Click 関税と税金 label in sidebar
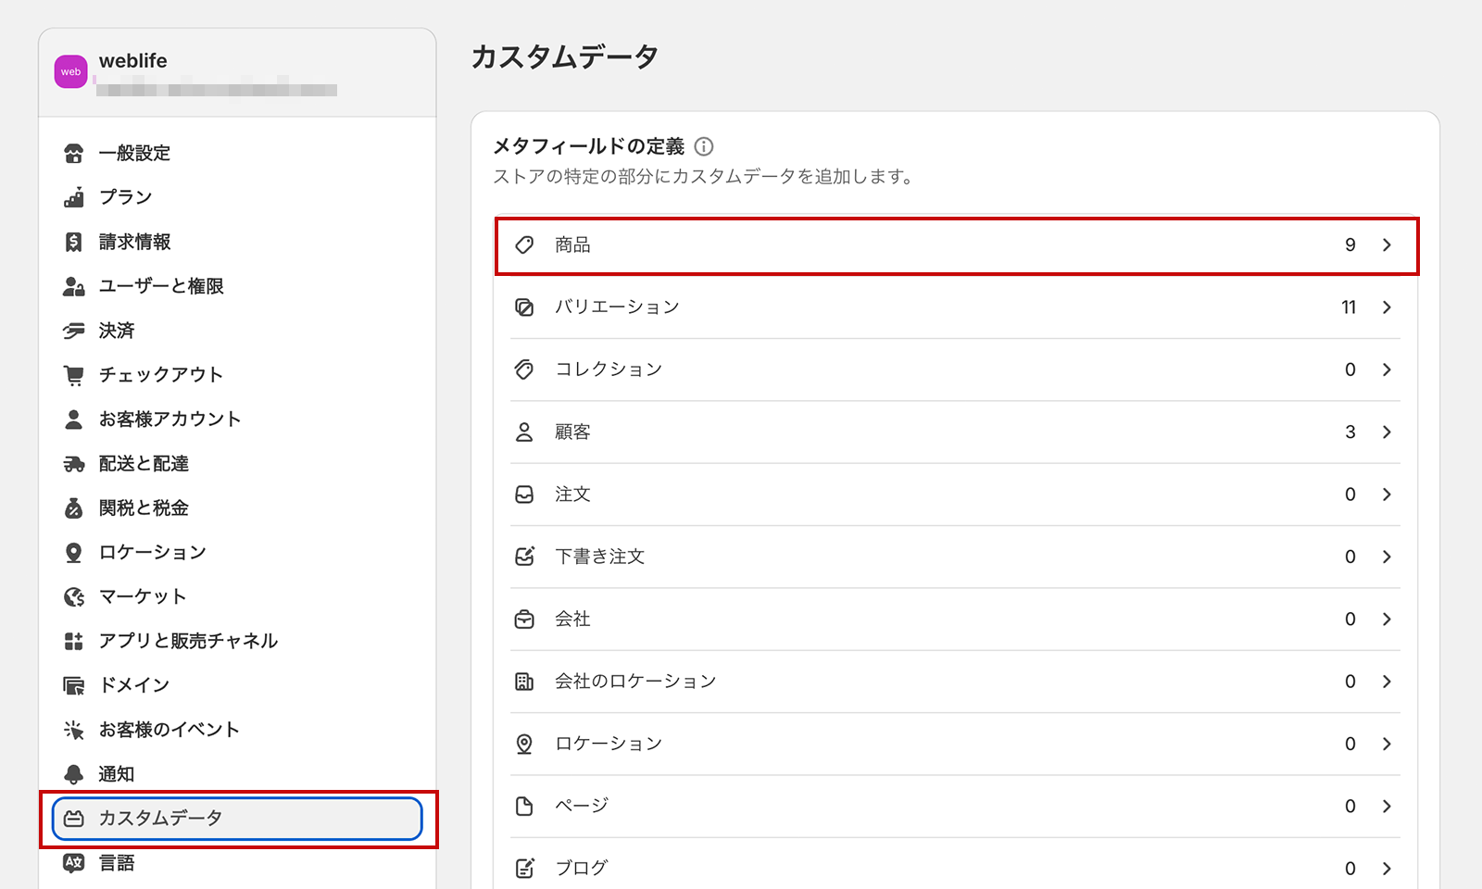Screen dimensions: 1482x889 (144, 508)
